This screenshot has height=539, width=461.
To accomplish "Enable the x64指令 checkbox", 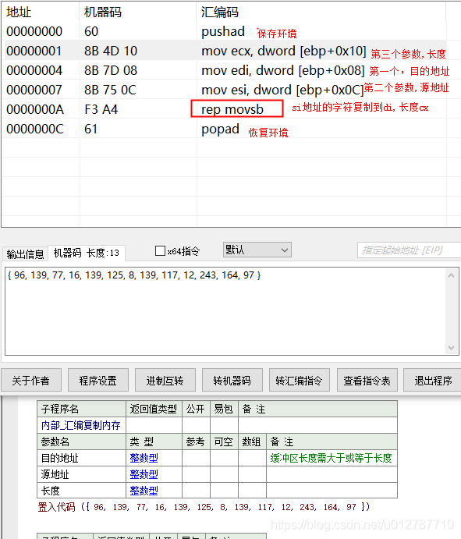I will pyautogui.click(x=160, y=251).
